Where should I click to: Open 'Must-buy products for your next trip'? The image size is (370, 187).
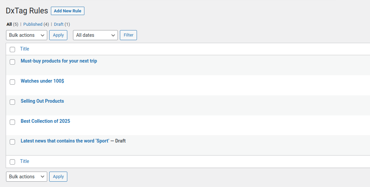click(x=59, y=61)
